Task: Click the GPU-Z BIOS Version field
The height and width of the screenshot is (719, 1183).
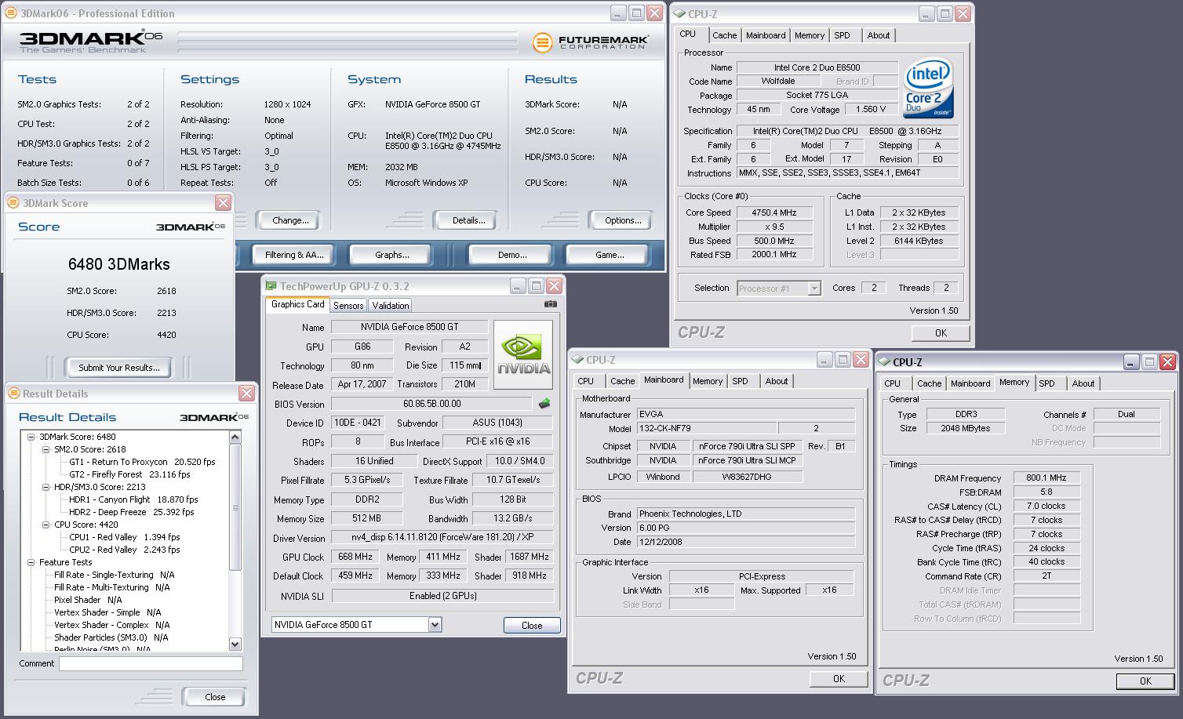Action: [x=432, y=404]
